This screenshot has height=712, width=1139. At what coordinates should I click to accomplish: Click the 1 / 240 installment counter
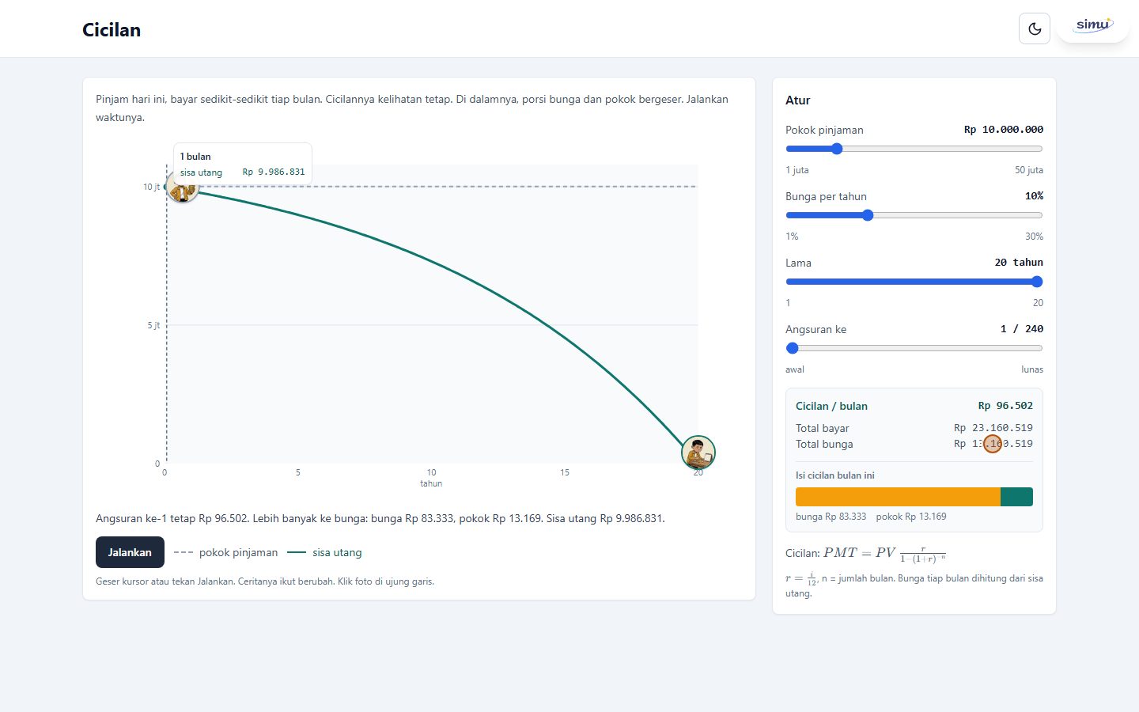[x=1022, y=329]
